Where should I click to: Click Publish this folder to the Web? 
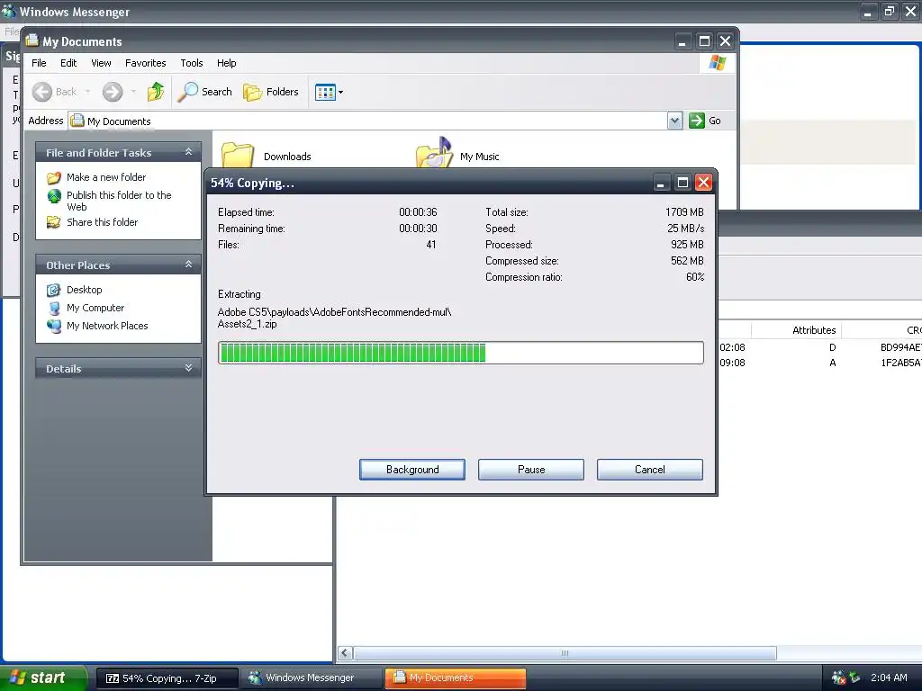119,201
